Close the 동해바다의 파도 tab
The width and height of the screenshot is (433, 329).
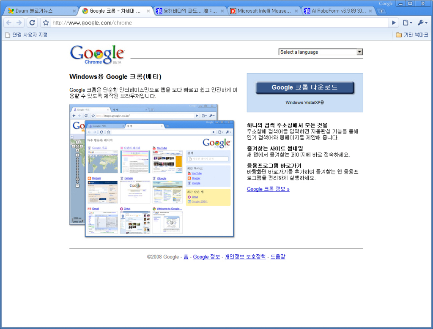pos(222,11)
